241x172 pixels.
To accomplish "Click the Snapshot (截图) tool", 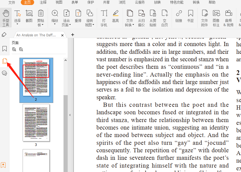I will (29, 16).
